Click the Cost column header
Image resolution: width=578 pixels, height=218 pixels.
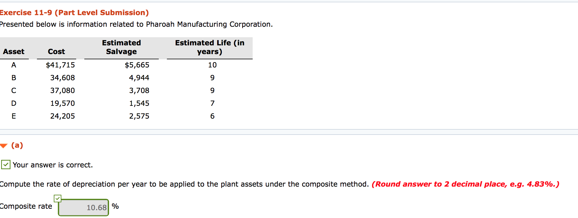tap(56, 51)
